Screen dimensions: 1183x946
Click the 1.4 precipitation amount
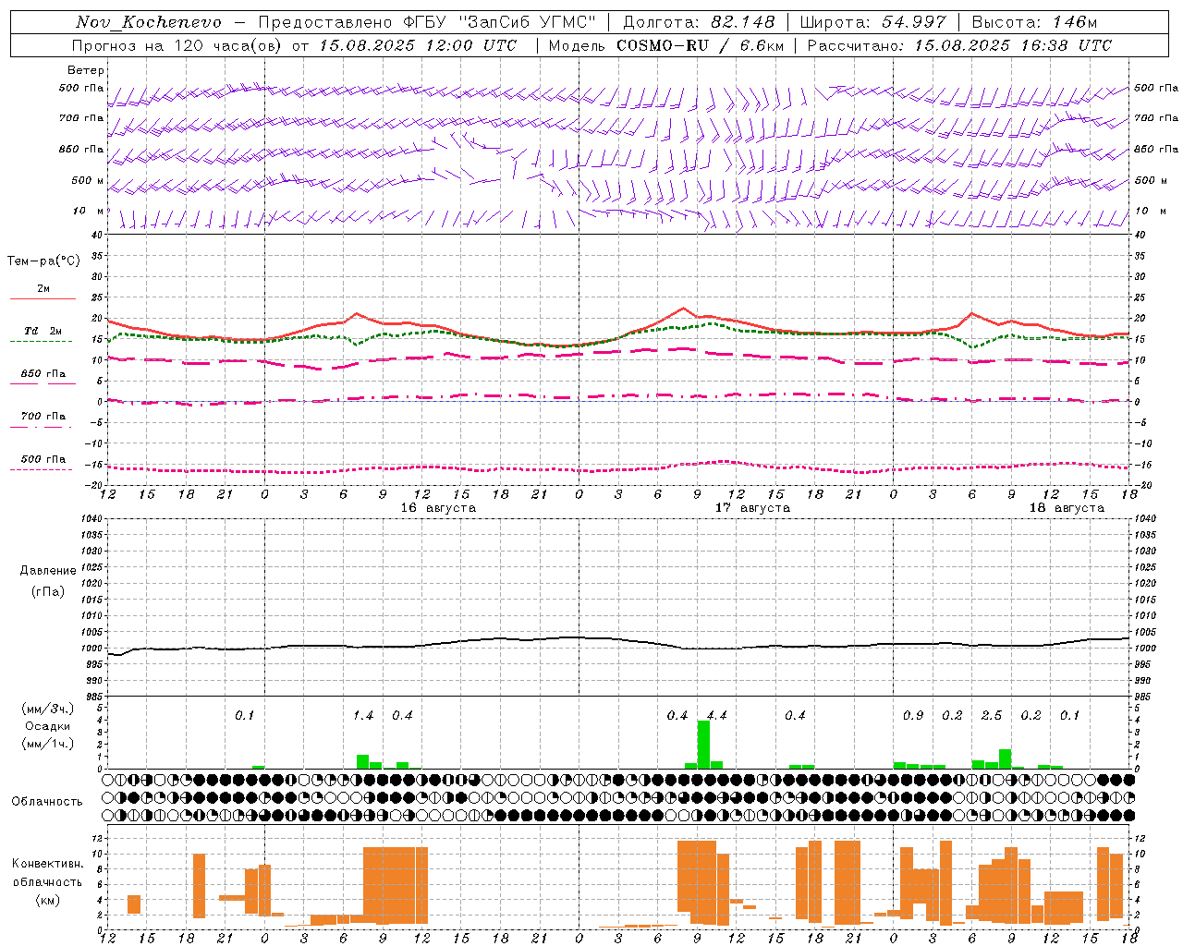(x=363, y=716)
